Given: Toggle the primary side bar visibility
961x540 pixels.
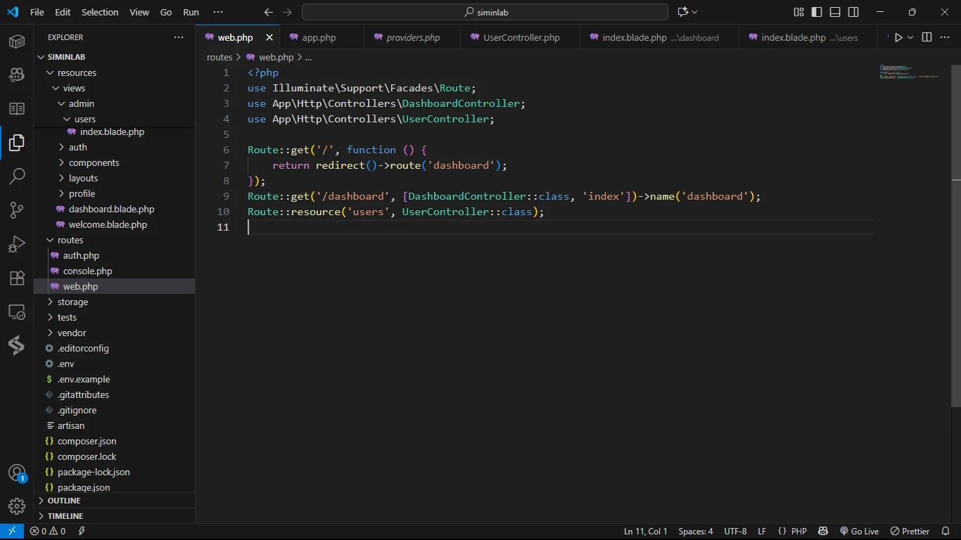Looking at the screenshot, I should (817, 12).
